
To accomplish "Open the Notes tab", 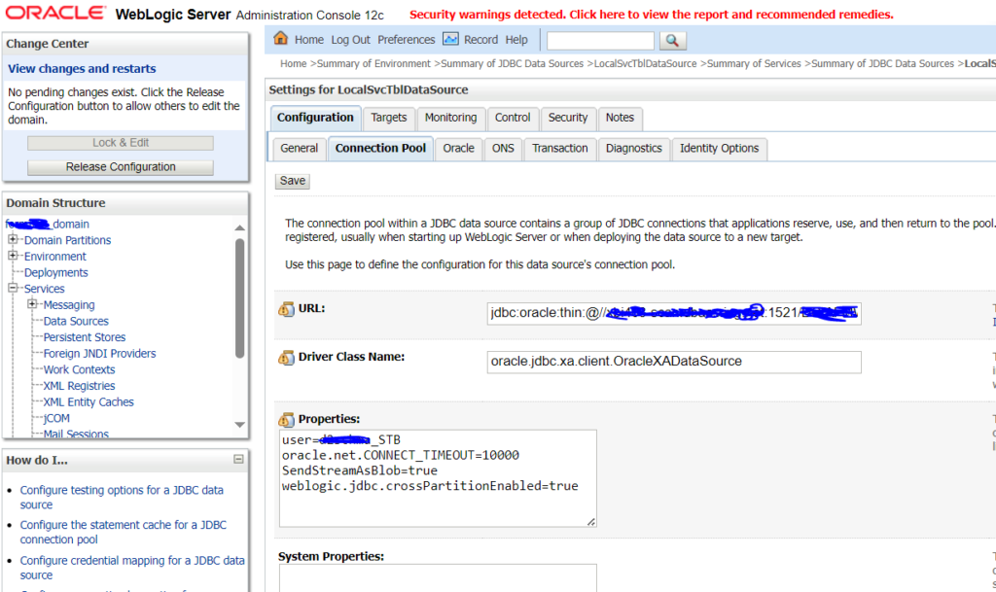I will point(620,118).
